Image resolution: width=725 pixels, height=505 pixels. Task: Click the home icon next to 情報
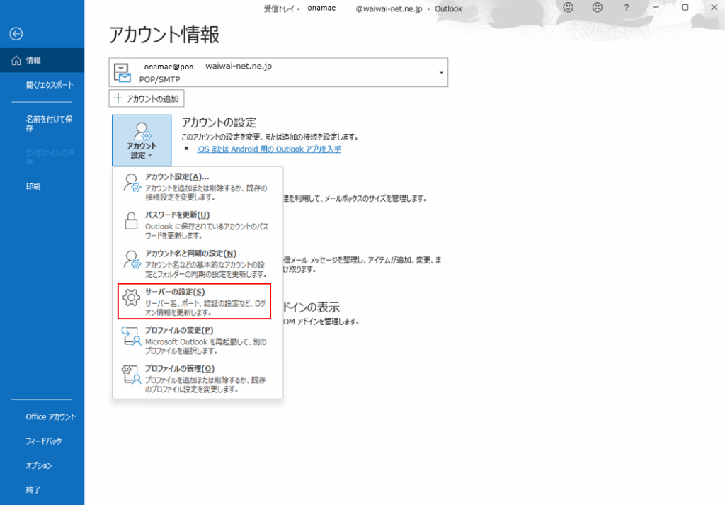tap(16, 61)
